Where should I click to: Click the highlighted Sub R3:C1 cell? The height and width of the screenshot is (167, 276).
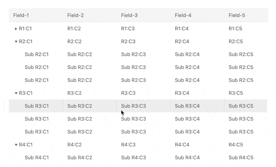pos(37,106)
